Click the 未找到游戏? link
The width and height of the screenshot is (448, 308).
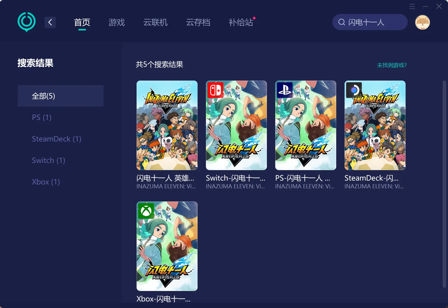click(392, 65)
